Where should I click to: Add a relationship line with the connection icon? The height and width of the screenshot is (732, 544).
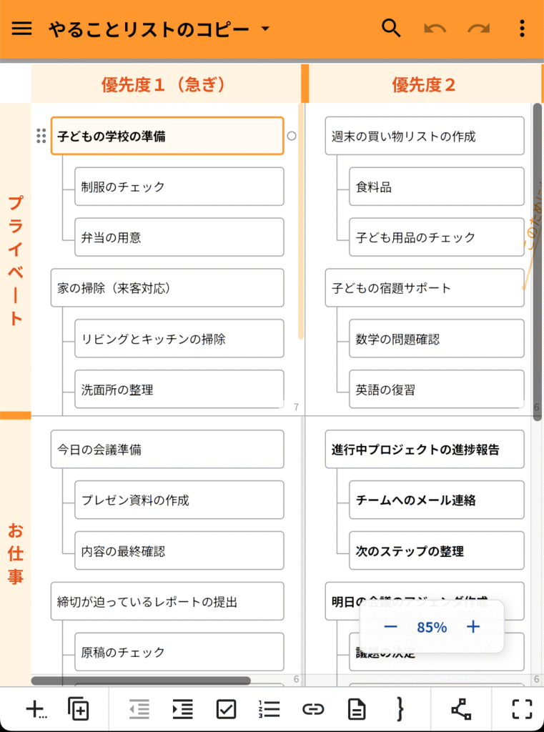(x=462, y=709)
